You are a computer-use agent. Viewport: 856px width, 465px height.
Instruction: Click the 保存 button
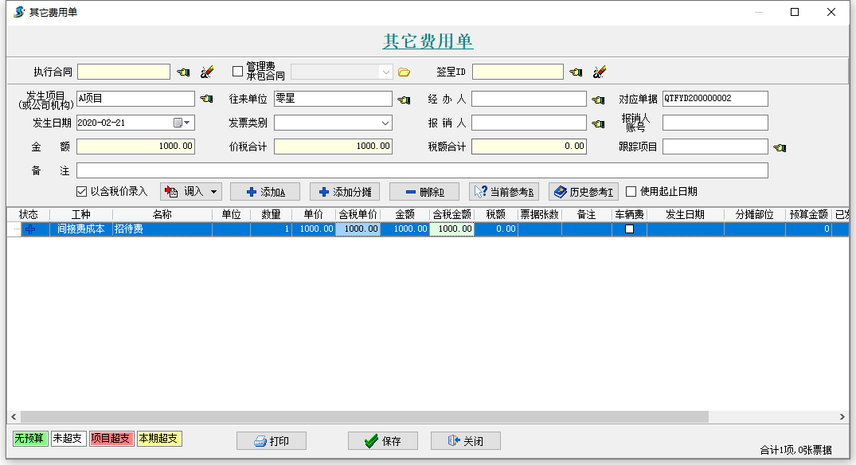tap(382, 440)
